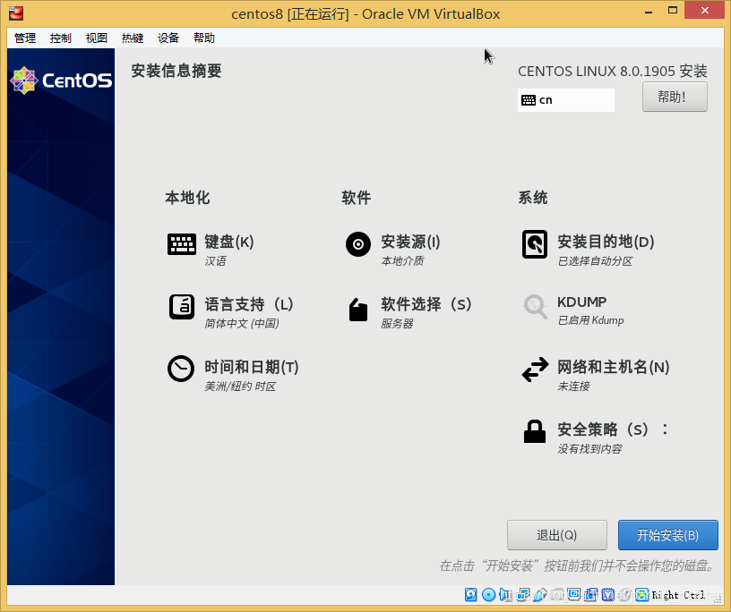Click the hard disk activity status icon
This screenshot has width=731, height=612.
coord(471,594)
